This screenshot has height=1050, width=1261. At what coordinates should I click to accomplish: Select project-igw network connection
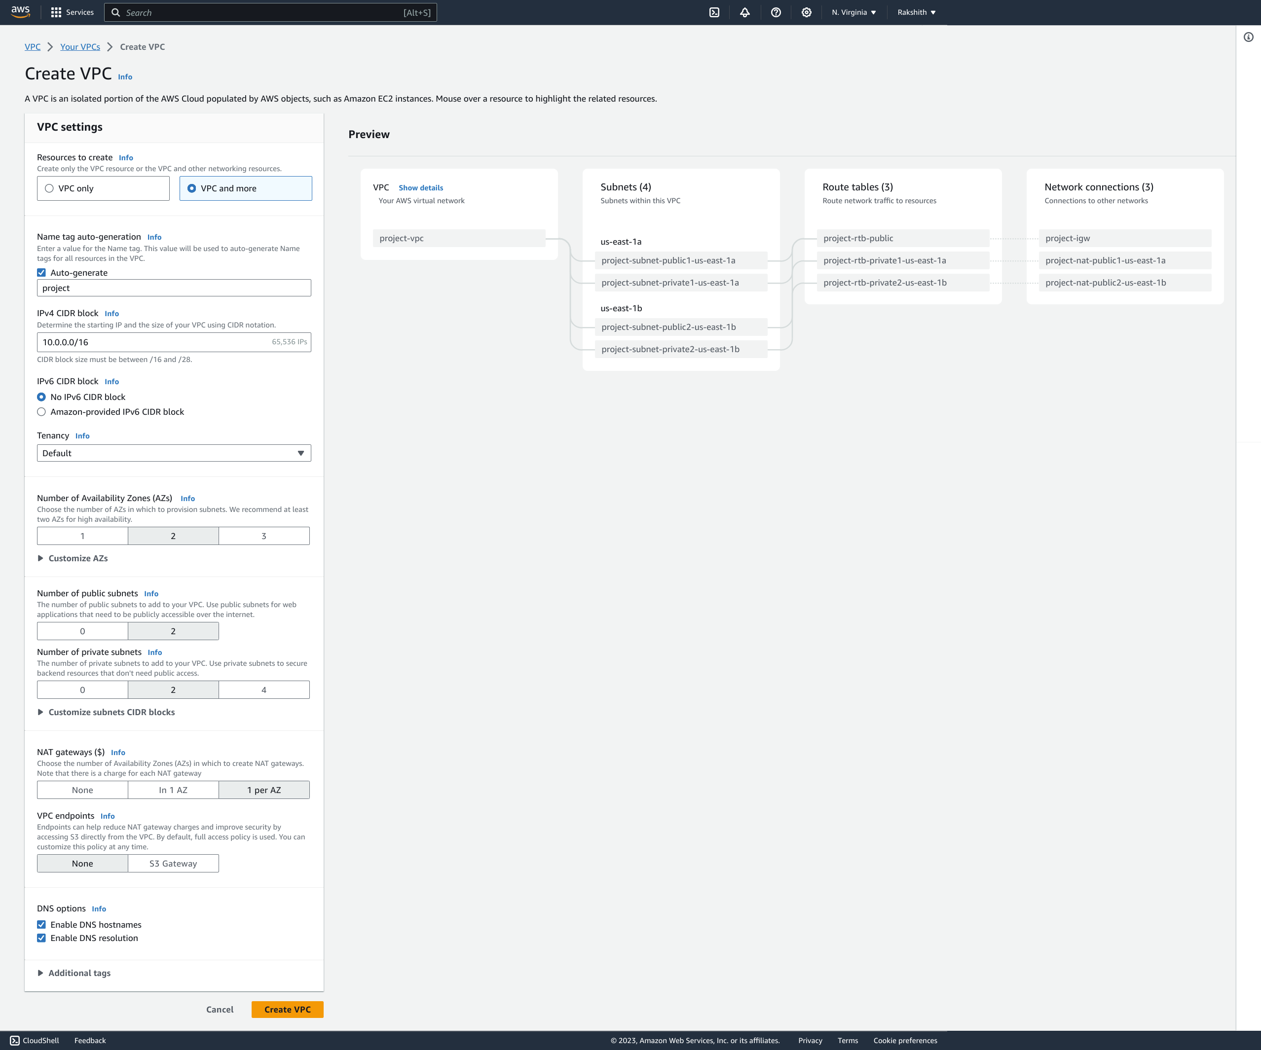point(1125,238)
